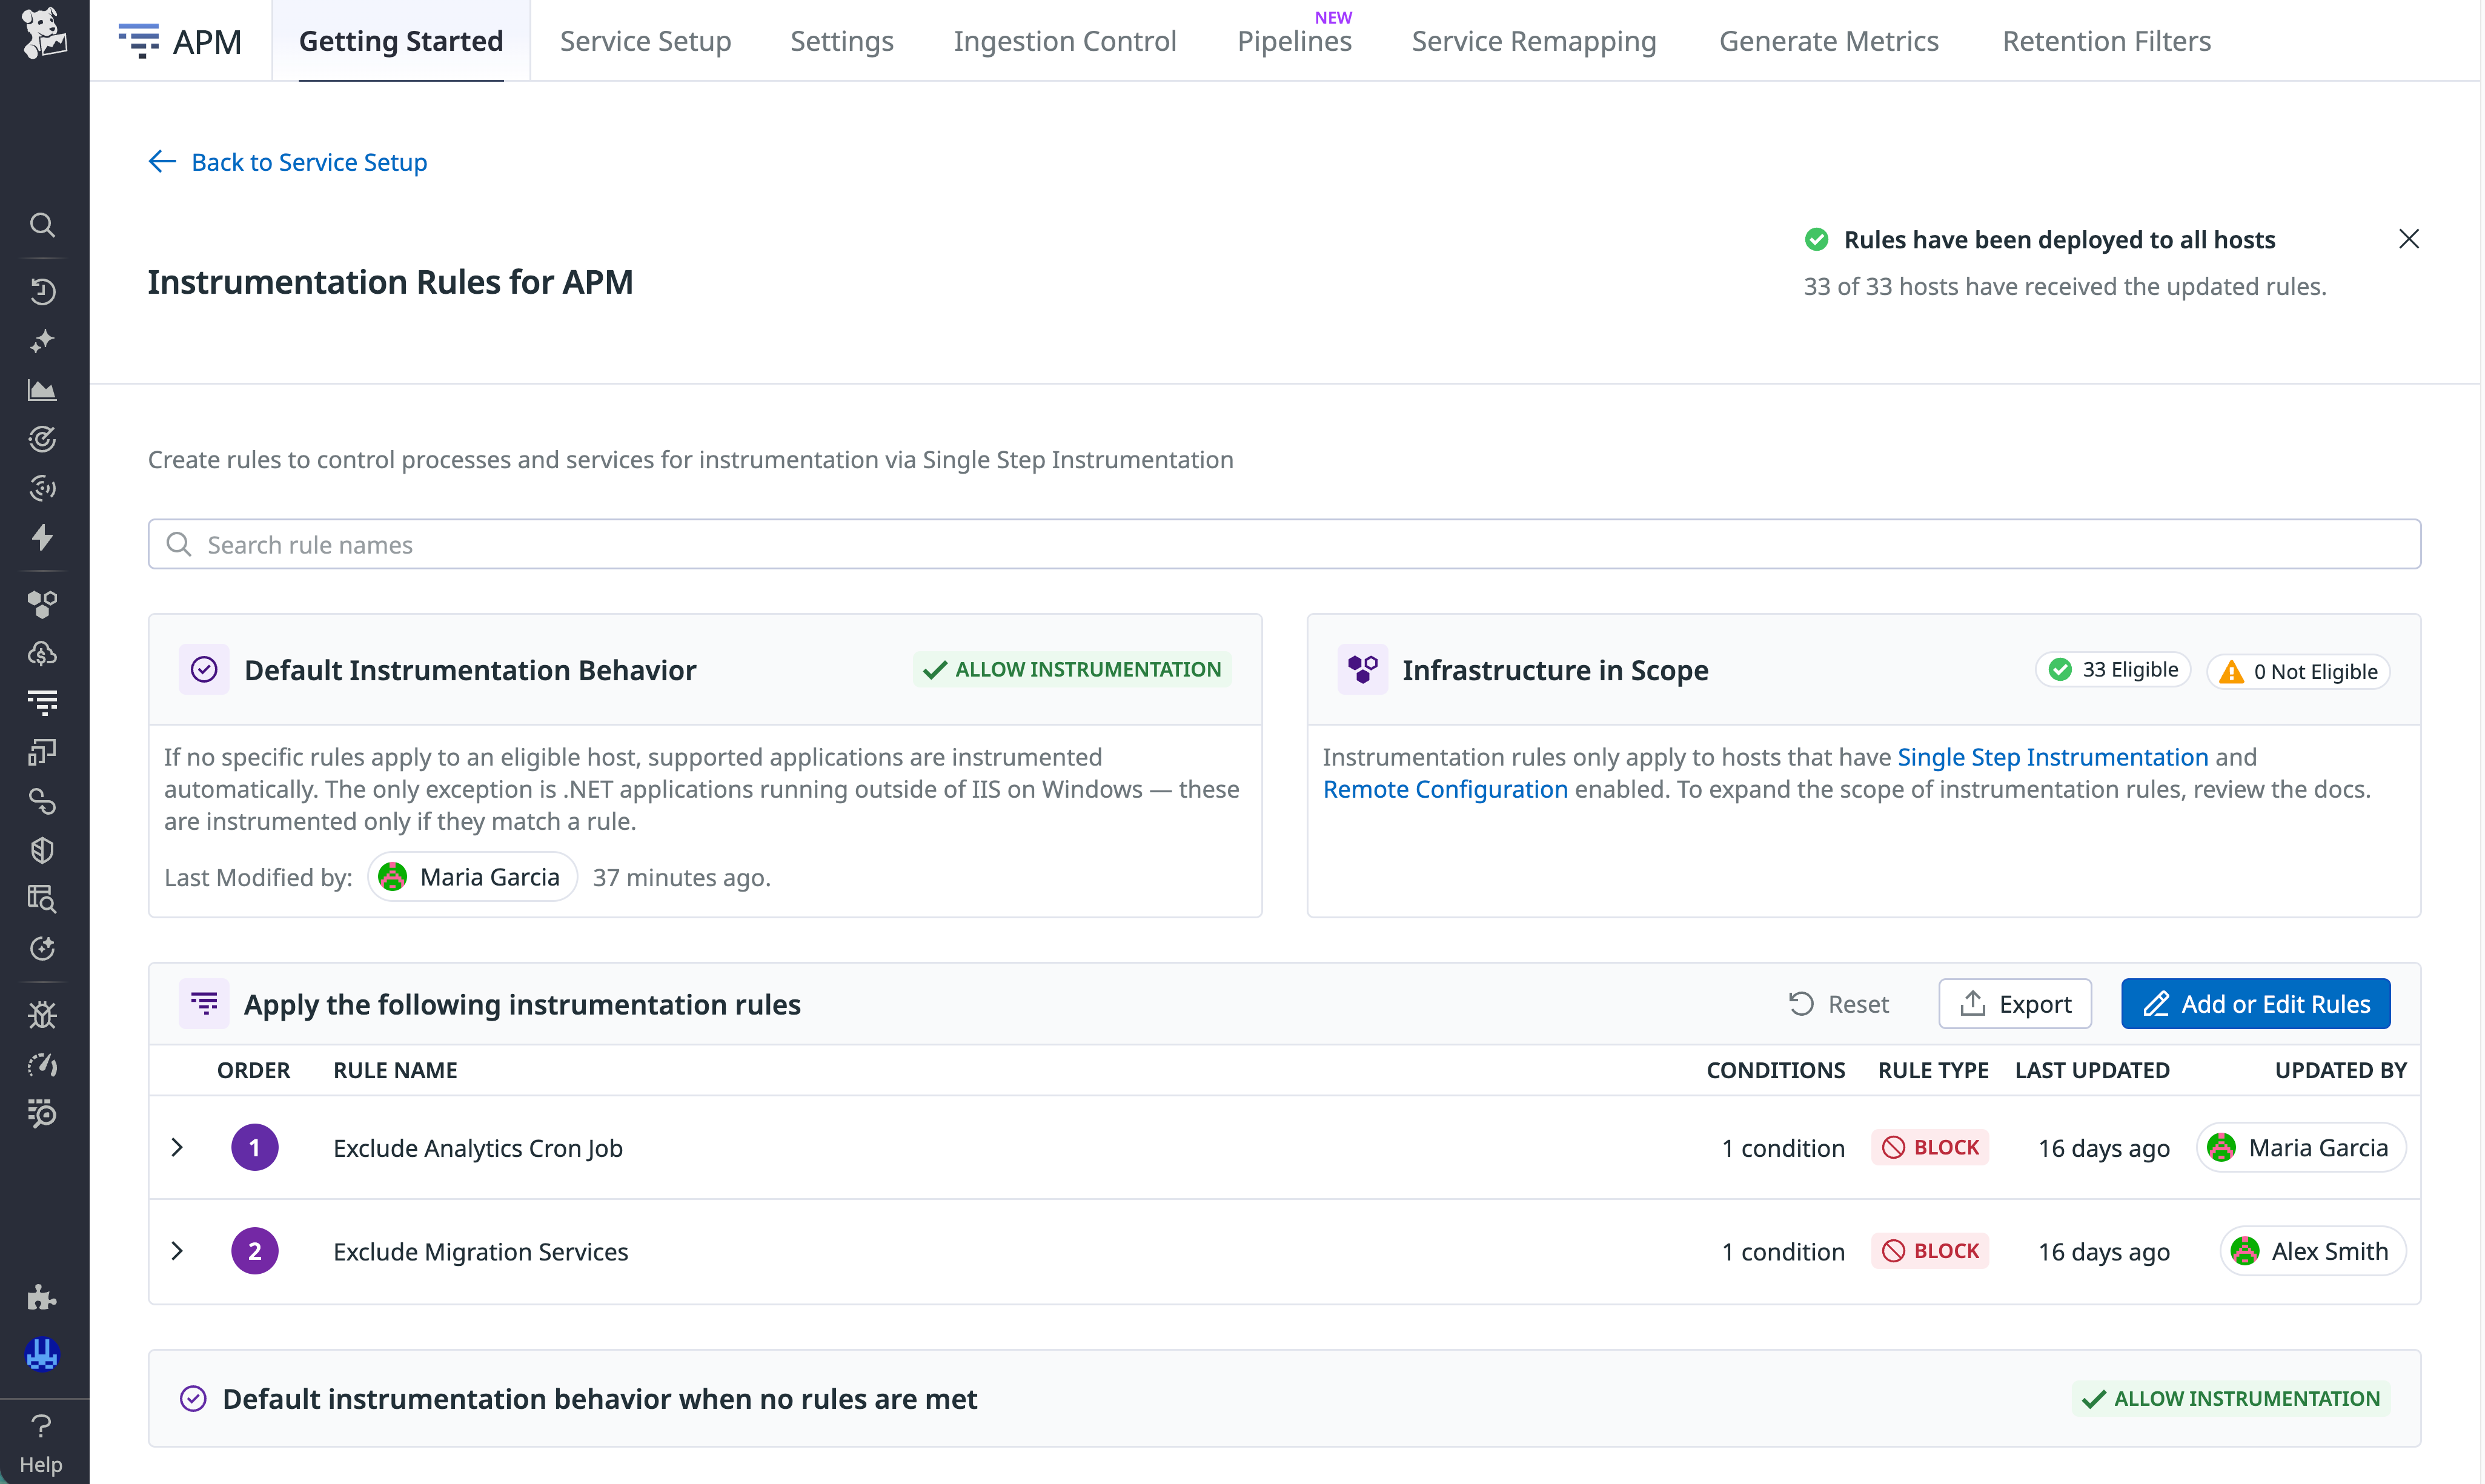
Task: Open the Cloud Cost Management icon
Action: 42,653
